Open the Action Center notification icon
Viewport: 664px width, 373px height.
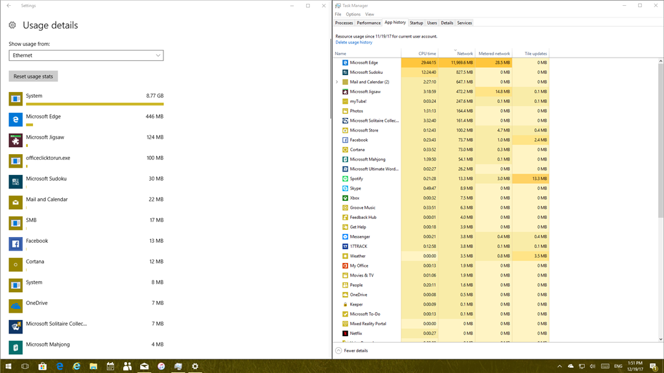tap(654, 367)
